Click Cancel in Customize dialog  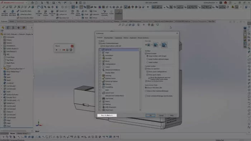click(161, 115)
